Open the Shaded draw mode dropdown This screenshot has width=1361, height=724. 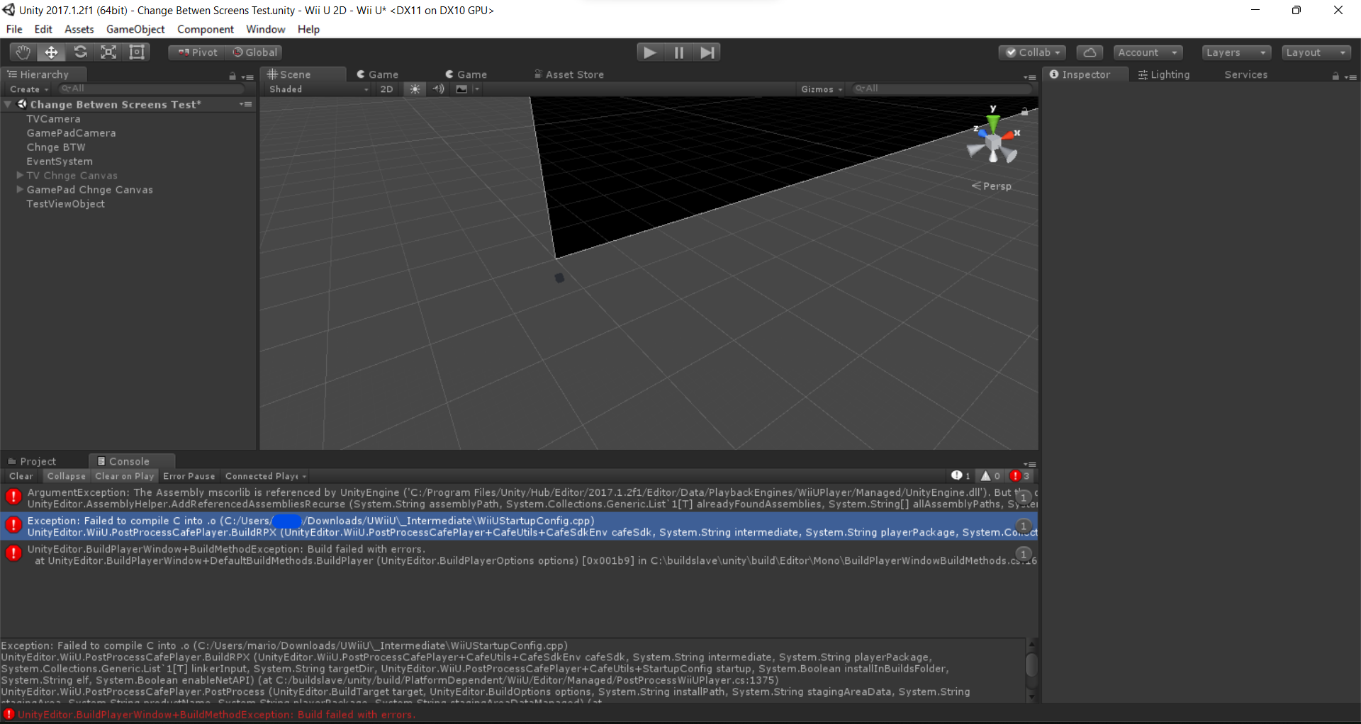tap(318, 89)
